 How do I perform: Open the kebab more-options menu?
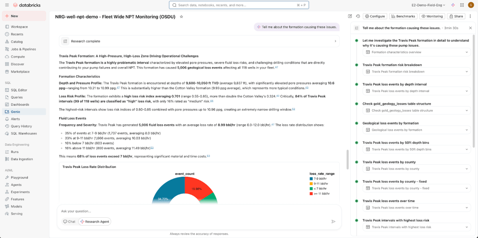click(471, 16)
